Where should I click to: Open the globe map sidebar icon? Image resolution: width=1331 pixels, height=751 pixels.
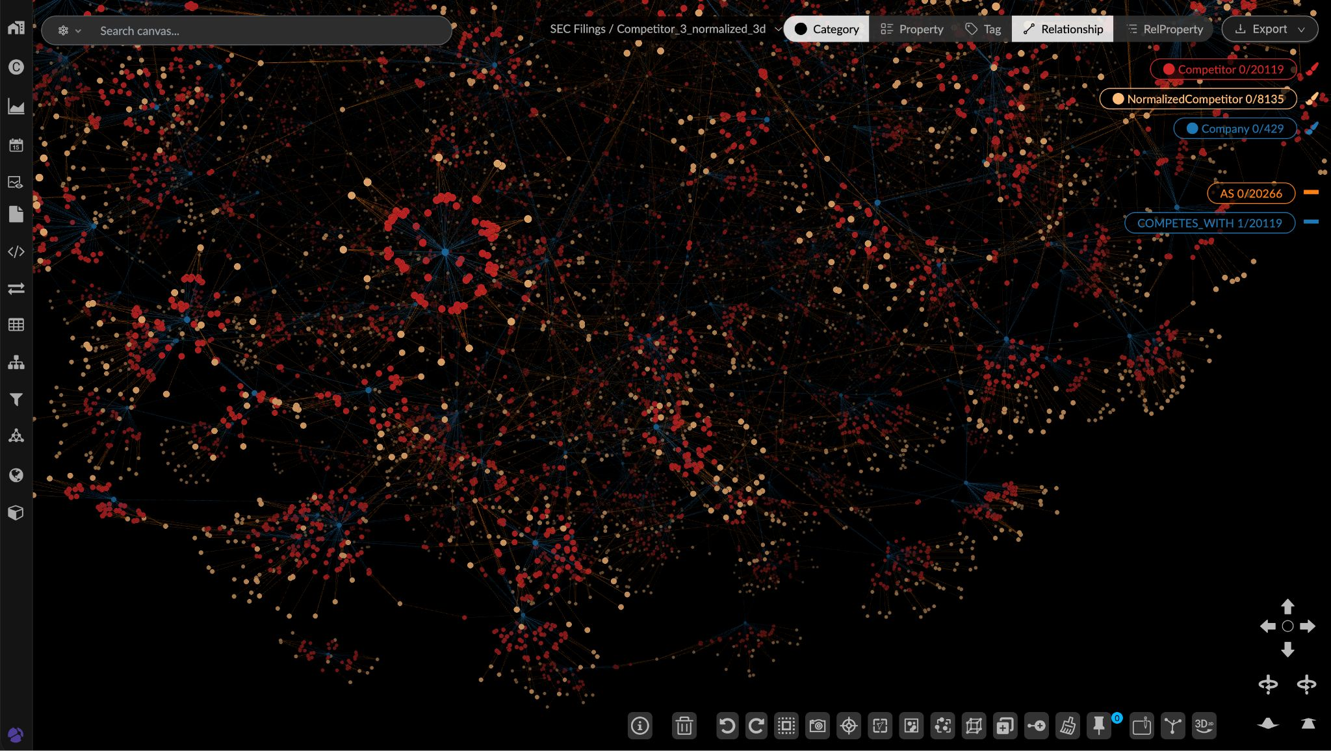tap(16, 475)
